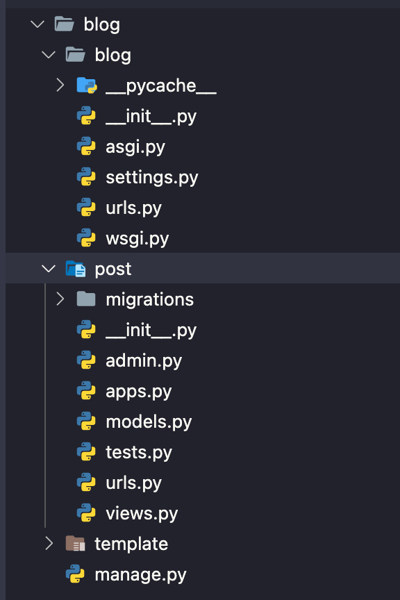Click the template folder icon
Viewport: 400px width, 600px height.
76,544
